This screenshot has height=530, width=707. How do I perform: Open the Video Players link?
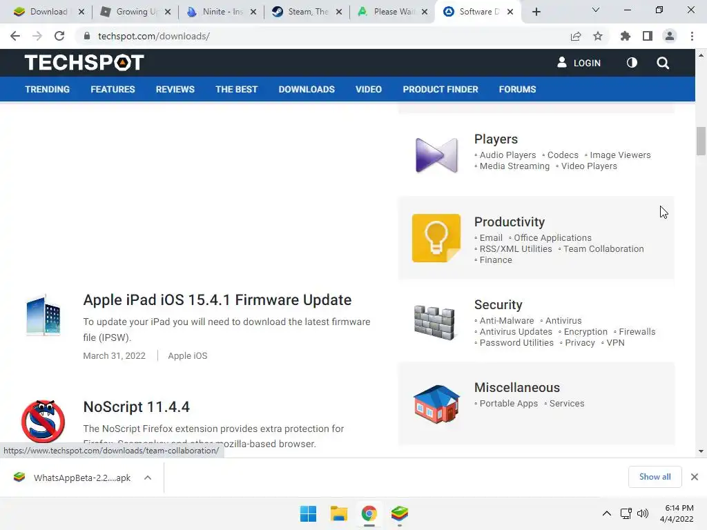tap(589, 166)
